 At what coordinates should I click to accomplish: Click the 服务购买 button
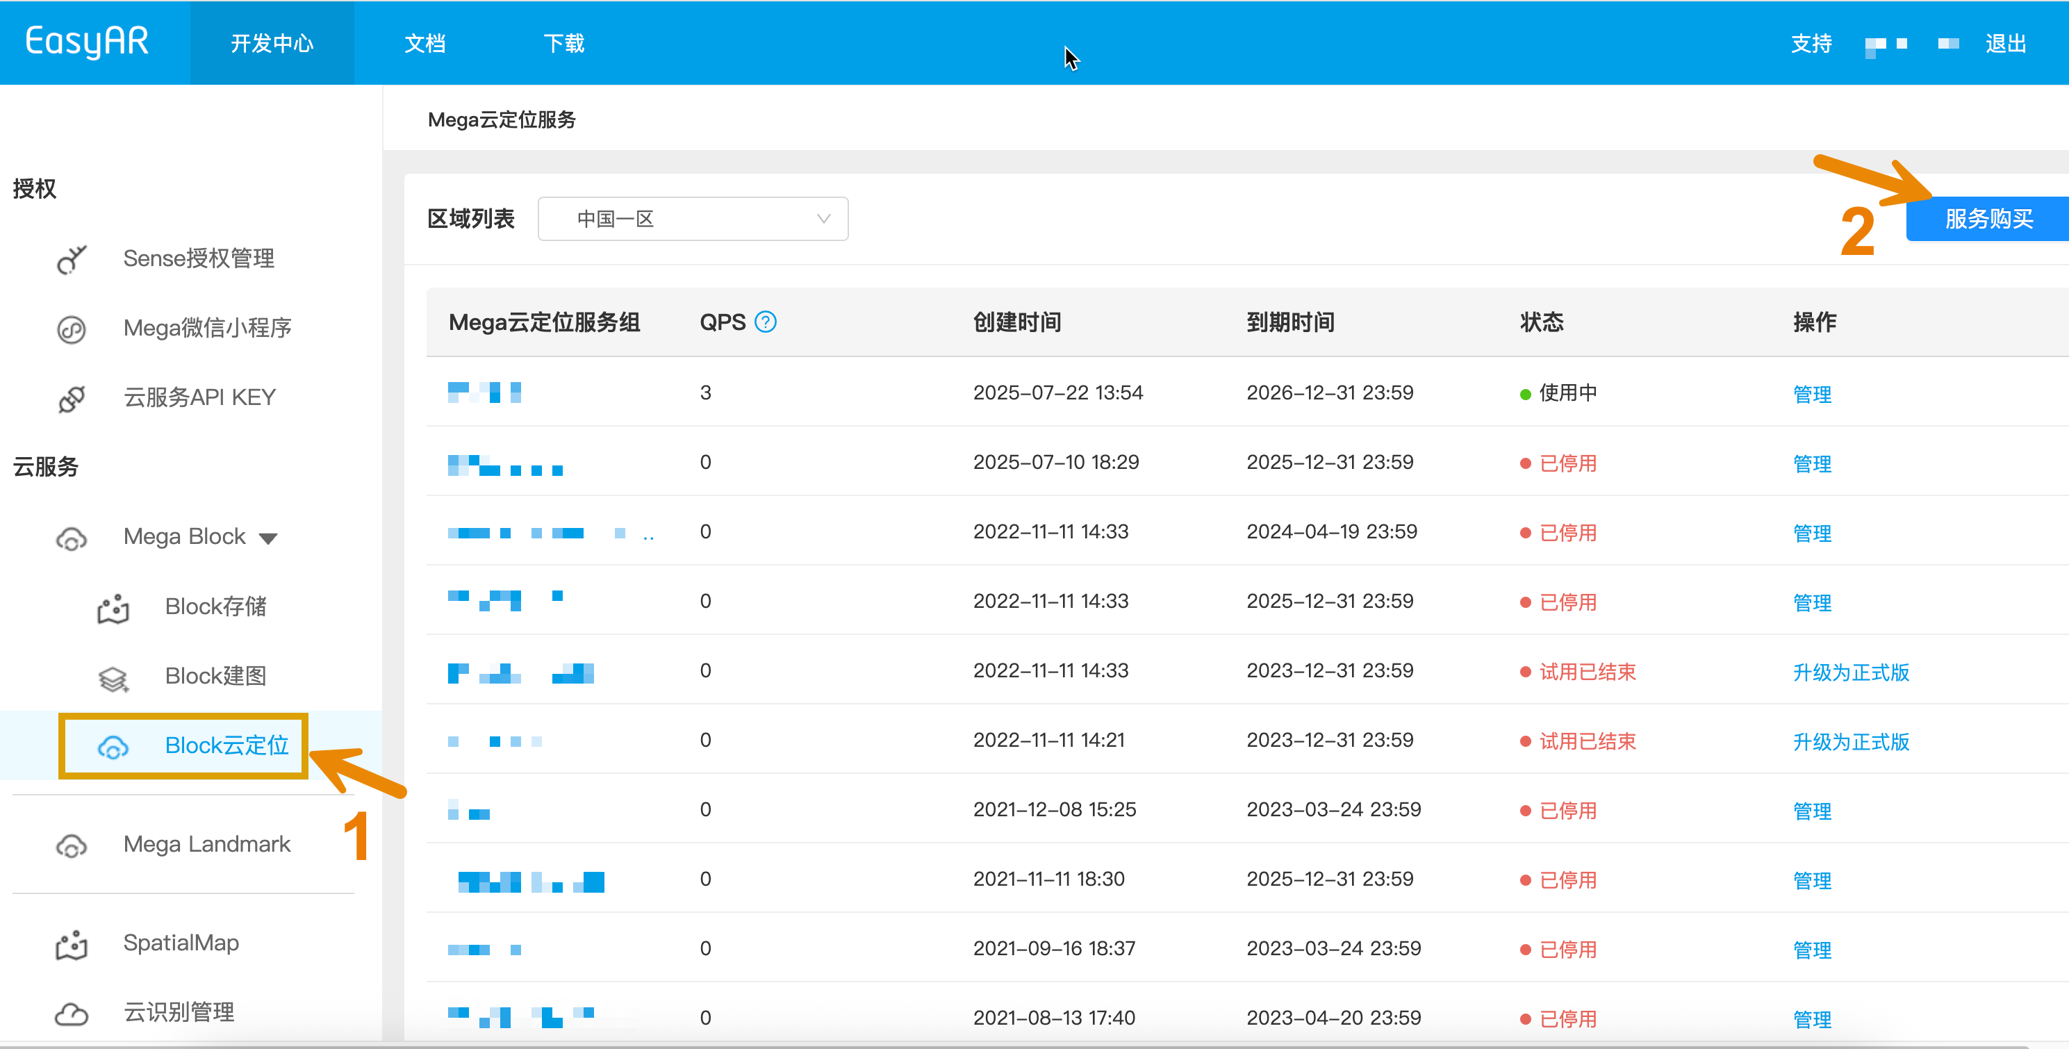tap(1988, 218)
